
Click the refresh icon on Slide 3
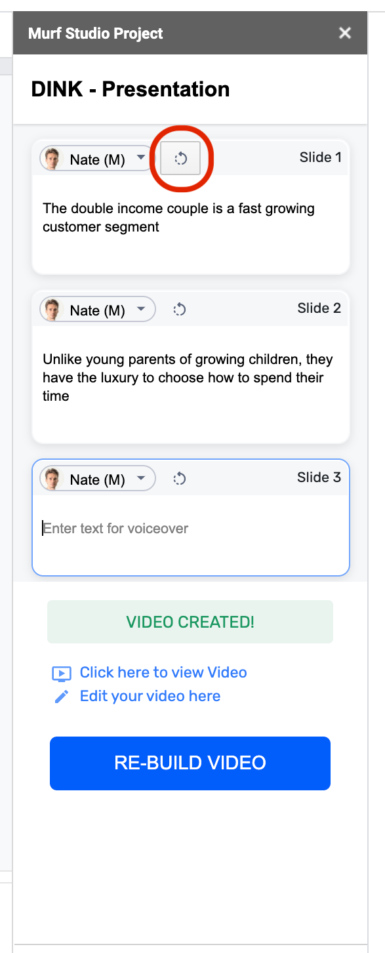click(x=180, y=479)
